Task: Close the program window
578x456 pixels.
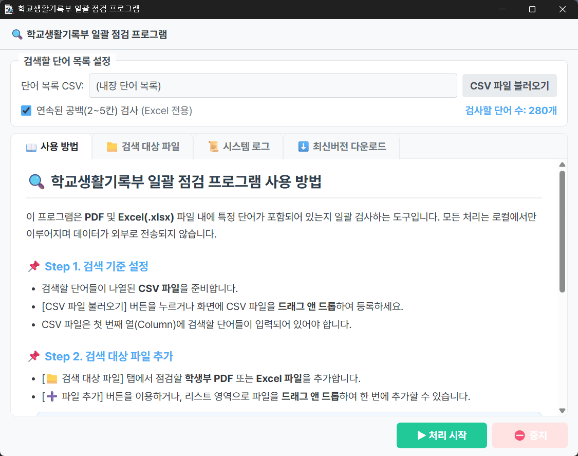Action: tap(563, 9)
